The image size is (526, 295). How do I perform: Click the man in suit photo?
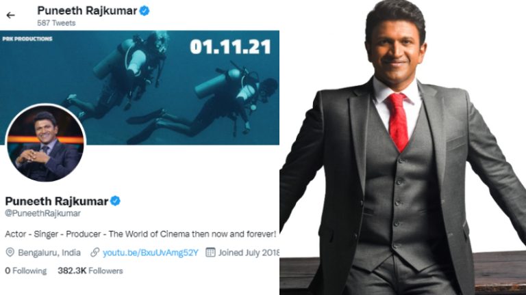point(403,147)
